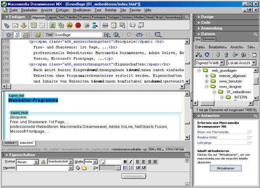
Task: Switch to Untitled-1 document tab
Action: [10, 143]
